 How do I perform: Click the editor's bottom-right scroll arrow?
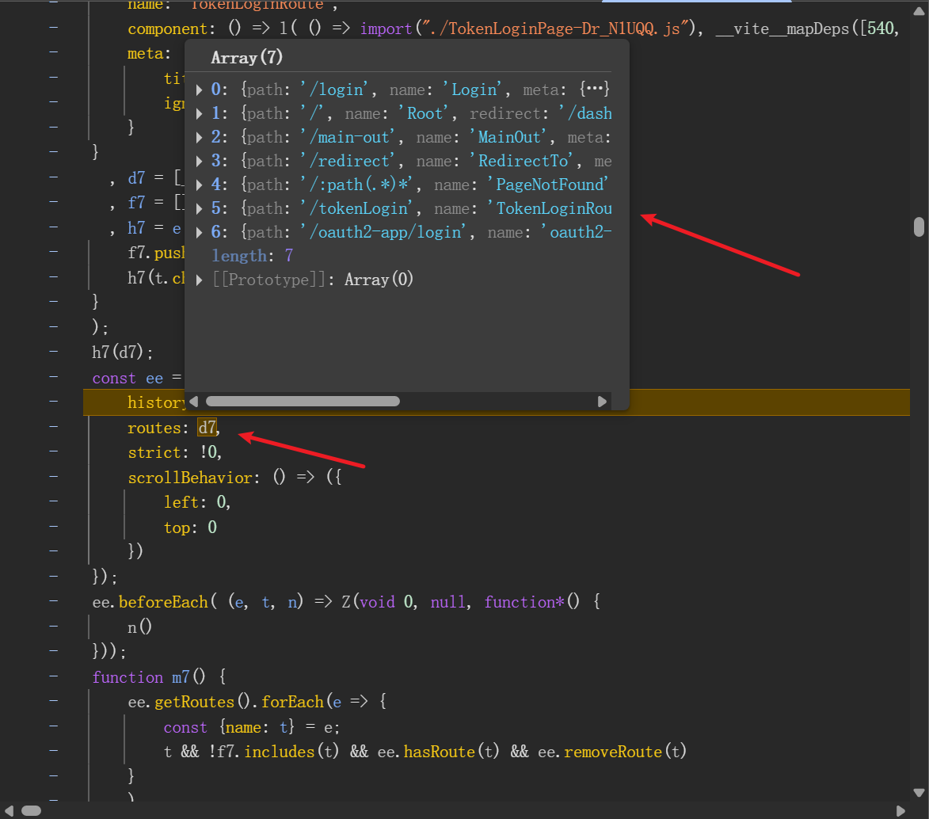(x=900, y=810)
